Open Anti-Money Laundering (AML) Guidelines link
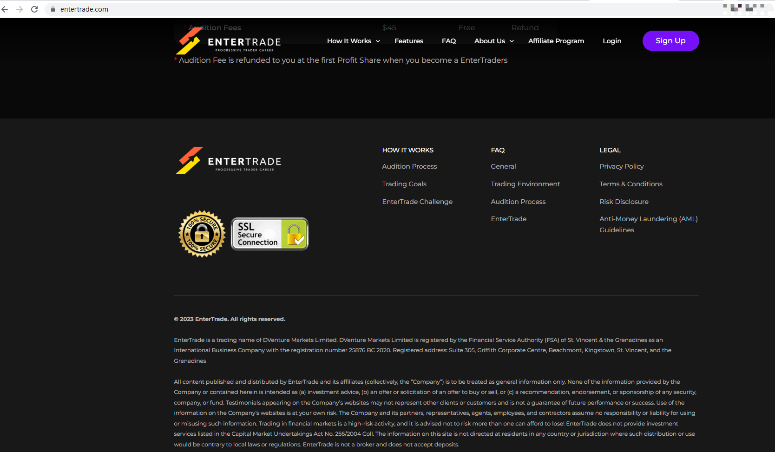Screen dimensions: 775x452 pyautogui.click(x=649, y=224)
